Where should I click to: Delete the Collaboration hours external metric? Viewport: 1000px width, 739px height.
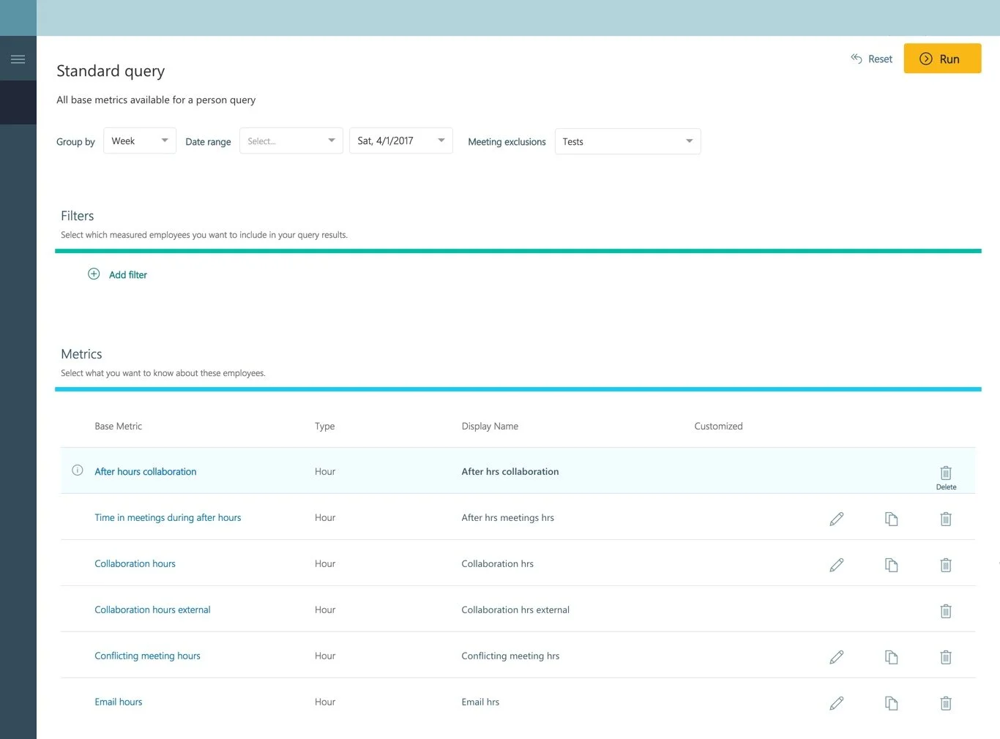pos(945,611)
